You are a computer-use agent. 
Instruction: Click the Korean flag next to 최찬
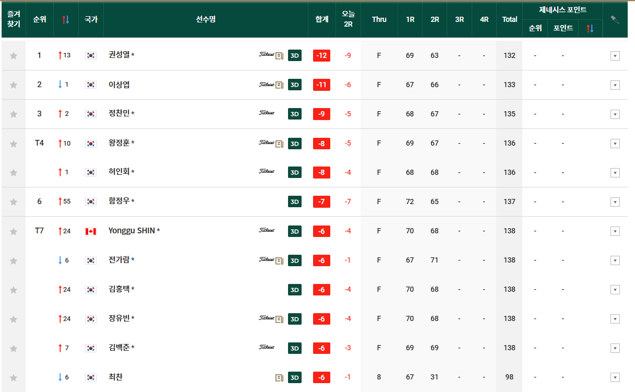coord(91,377)
